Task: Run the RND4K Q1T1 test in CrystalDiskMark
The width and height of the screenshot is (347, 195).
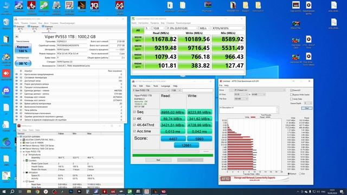Action: (138, 66)
